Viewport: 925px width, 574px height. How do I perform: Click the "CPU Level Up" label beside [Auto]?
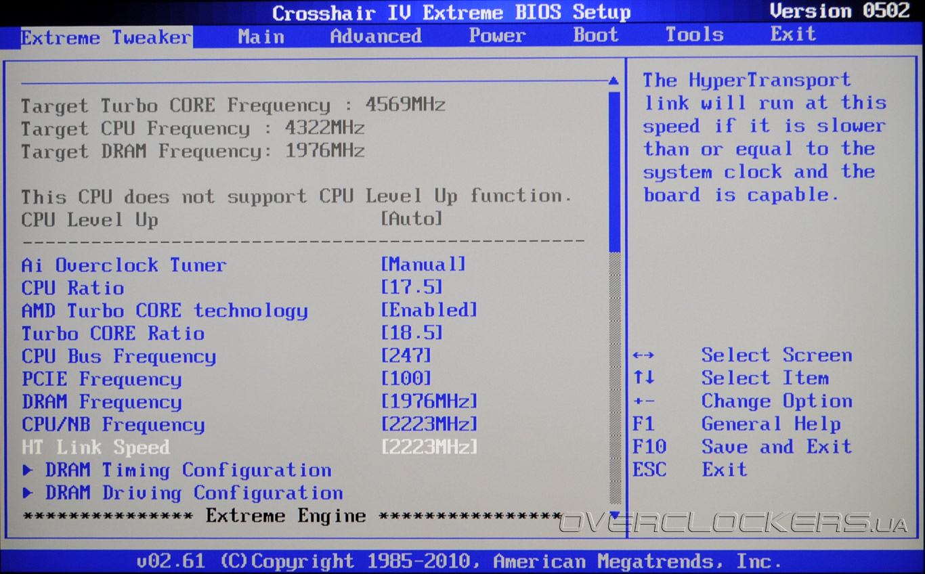[x=89, y=219]
